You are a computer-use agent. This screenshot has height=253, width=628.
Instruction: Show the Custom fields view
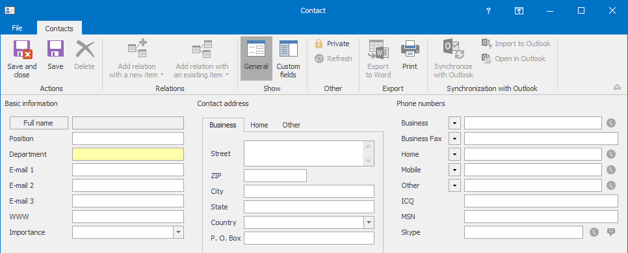point(288,59)
